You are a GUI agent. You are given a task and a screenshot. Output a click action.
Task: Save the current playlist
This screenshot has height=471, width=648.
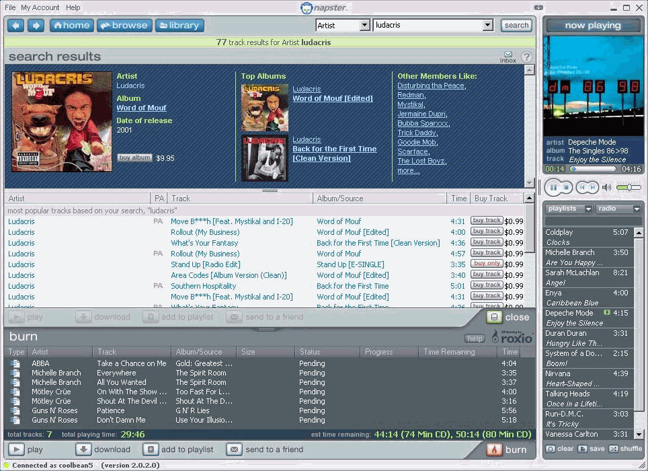click(x=592, y=449)
